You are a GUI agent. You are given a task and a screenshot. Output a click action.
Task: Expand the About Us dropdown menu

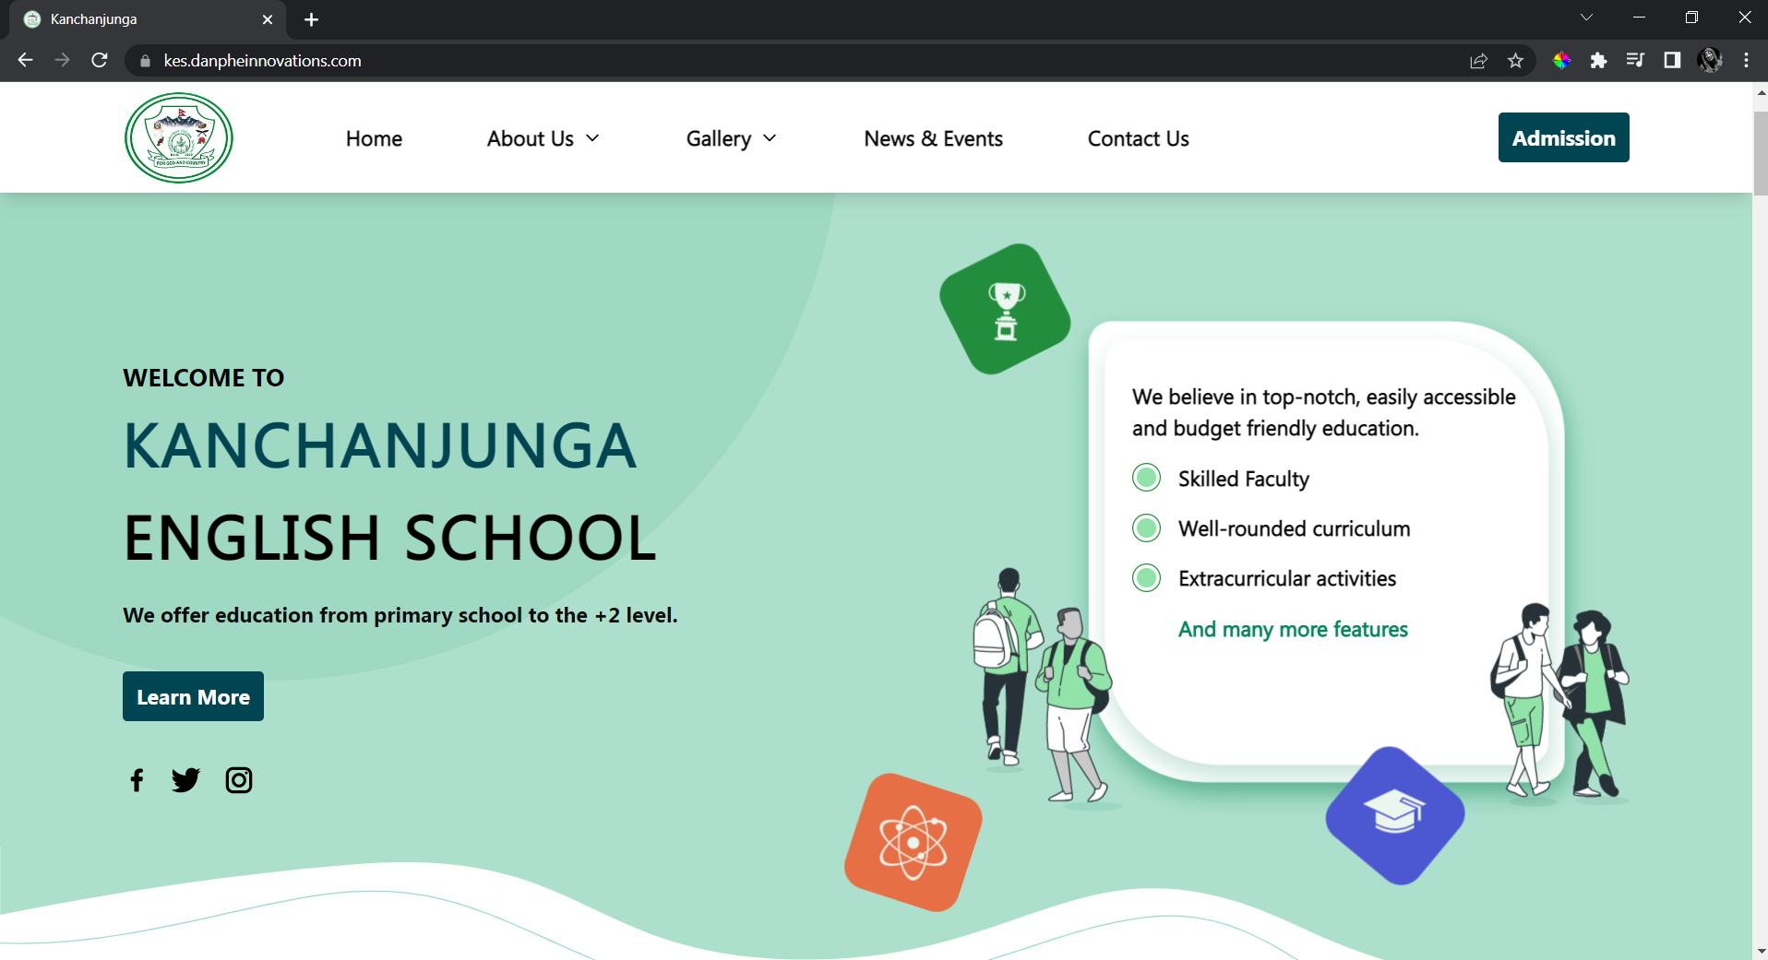tap(543, 138)
